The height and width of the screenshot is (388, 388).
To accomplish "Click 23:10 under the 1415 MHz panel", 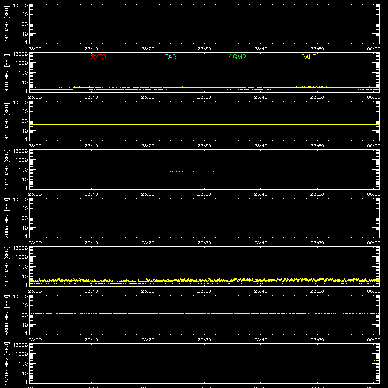I will tap(91, 194).
